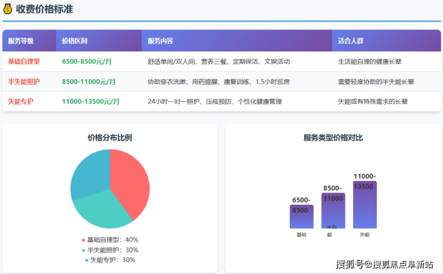
Task: Select the 价格区间 column header
Action: (x=75, y=41)
